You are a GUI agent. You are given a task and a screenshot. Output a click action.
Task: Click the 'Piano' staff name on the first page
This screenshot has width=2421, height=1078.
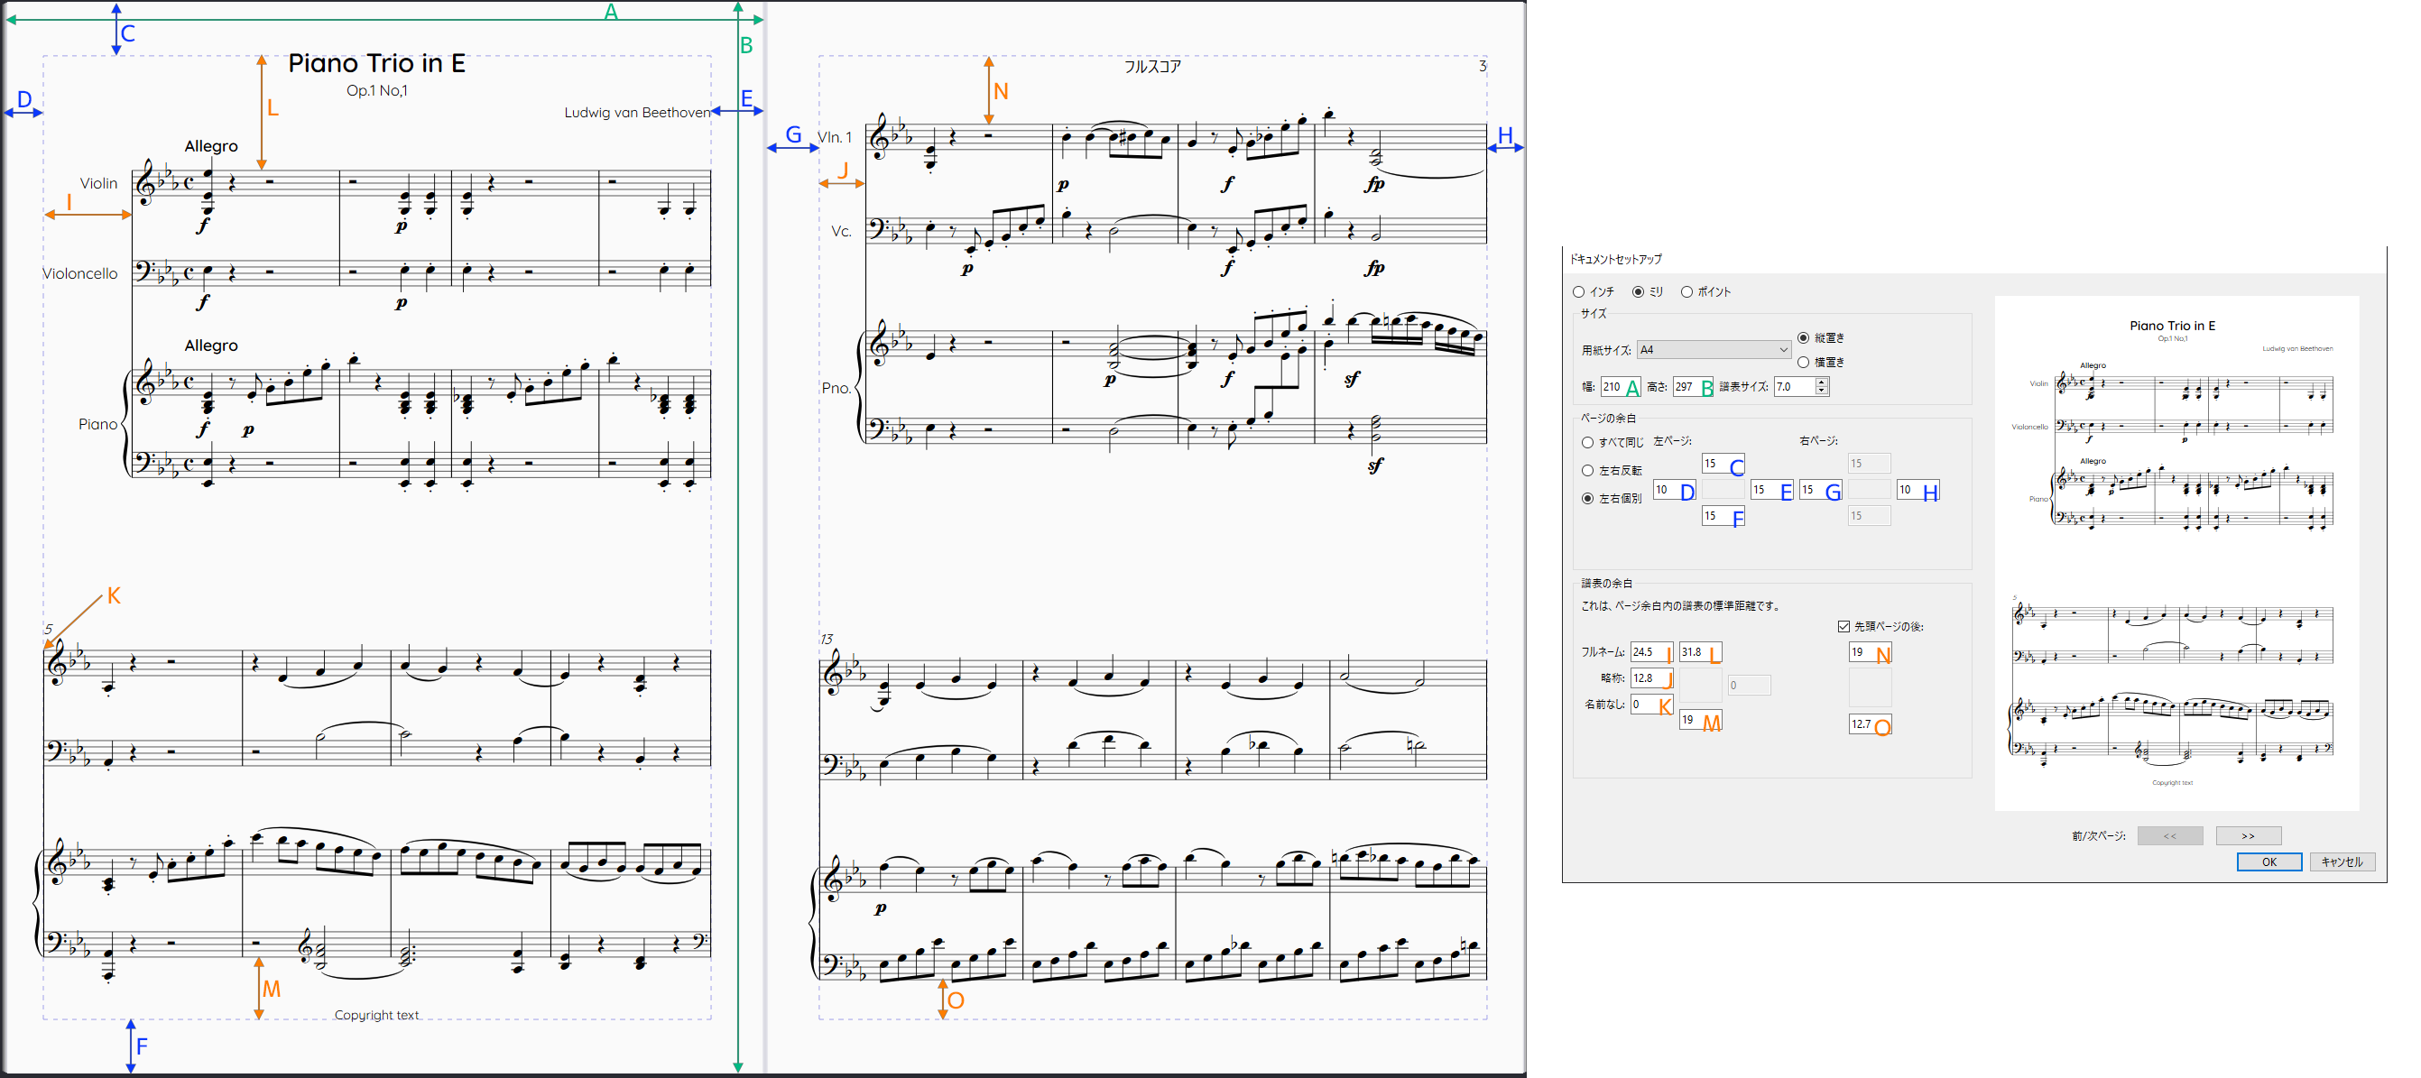[97, 424]
